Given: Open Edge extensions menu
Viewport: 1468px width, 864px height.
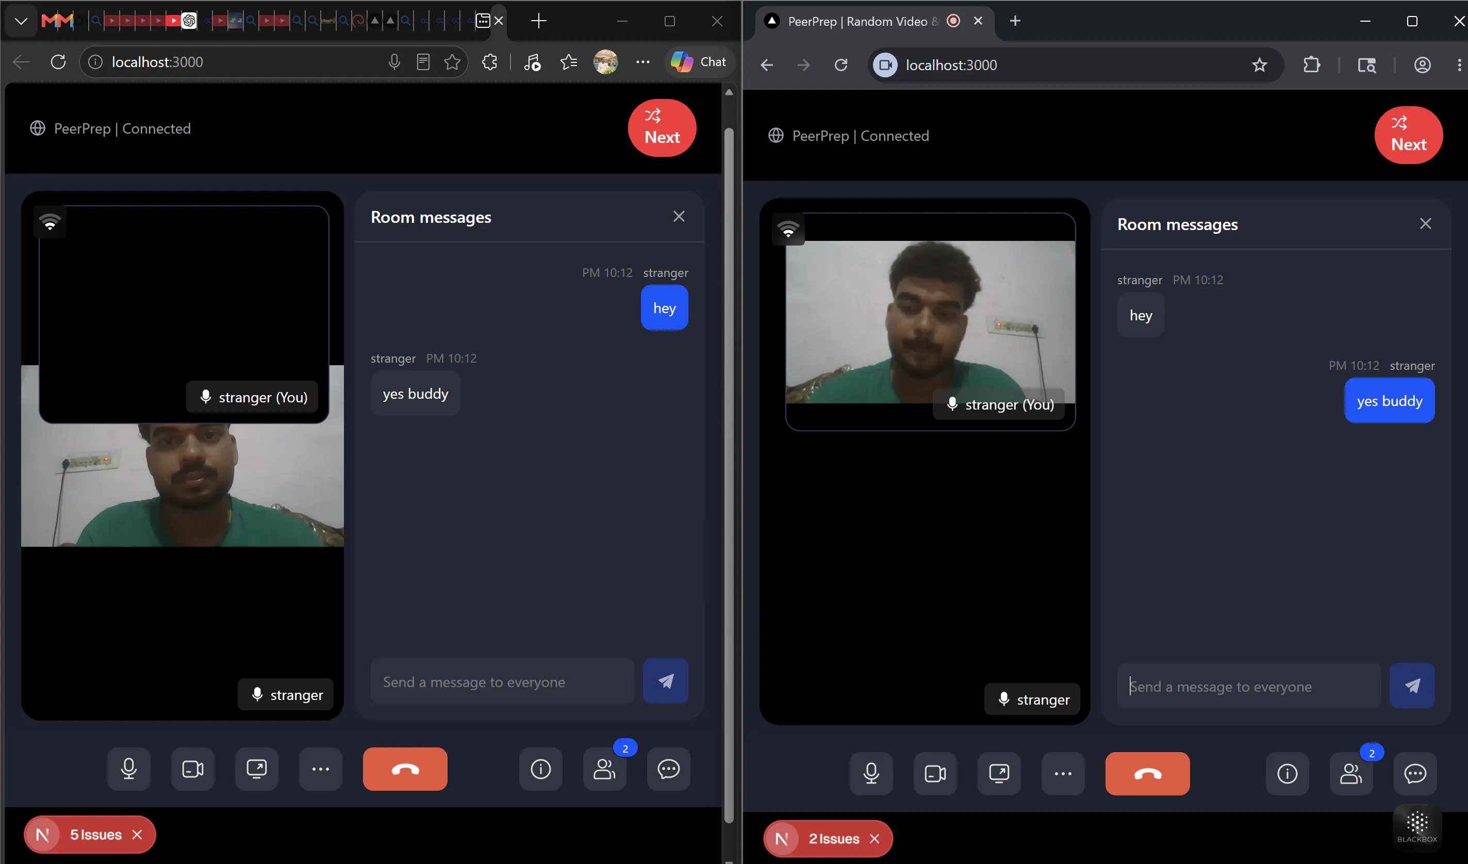Looking at the screenshot, I should tap(489, 62).
